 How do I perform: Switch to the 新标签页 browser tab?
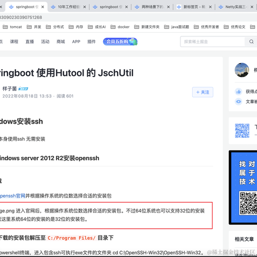194,7
